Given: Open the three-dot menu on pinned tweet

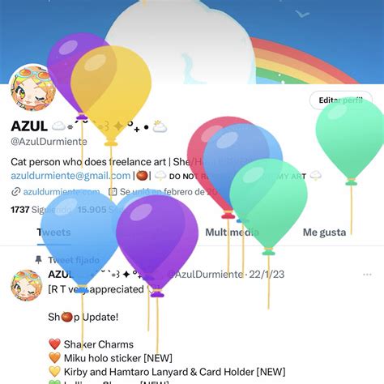Looking at the screenshot, I should (367, 275).
